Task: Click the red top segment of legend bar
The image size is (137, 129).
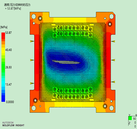Action: [x=3, y=34]
